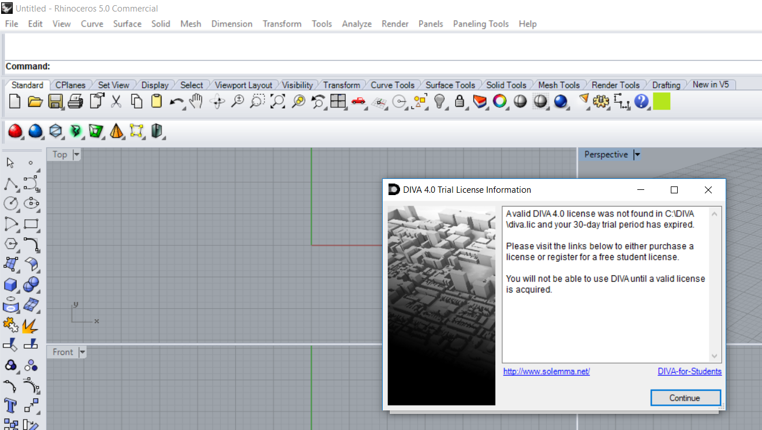The width and height of the screenshot is (762, 430).
Task: Click the DIVA city model image
Action: [x=442, y=305]
